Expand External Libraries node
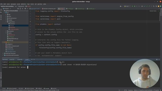Image resolution: width=162 pixels, height=91 pixels. click(3, 53)
